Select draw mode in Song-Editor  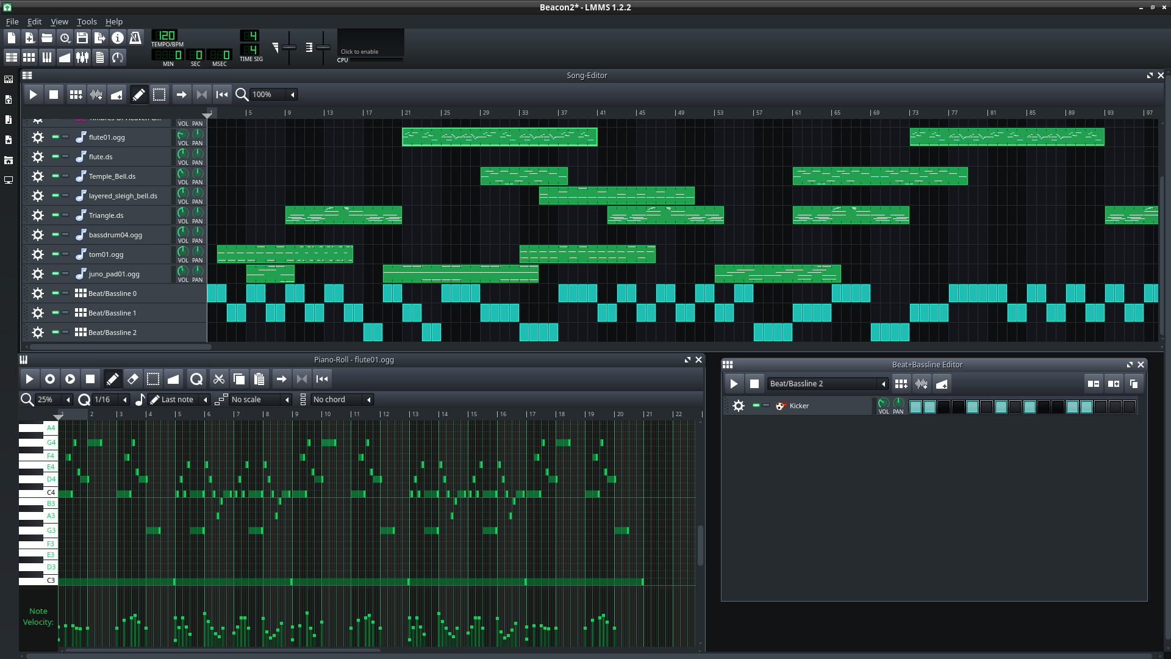tap(138, 95)
